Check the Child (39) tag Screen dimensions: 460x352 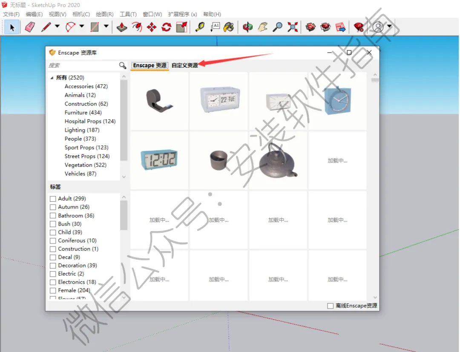click(53, 232)
